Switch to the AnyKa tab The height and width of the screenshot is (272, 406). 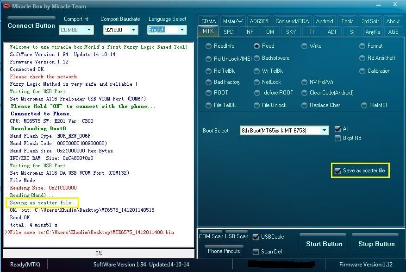pyautogui.click(x=373, y=32)
